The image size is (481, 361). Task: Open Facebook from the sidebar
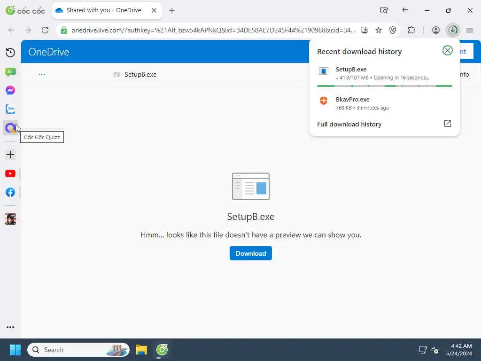pos(10,192)
